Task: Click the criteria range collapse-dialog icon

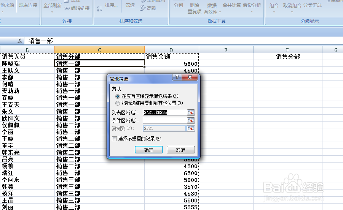Action: (x=191, y=120)
